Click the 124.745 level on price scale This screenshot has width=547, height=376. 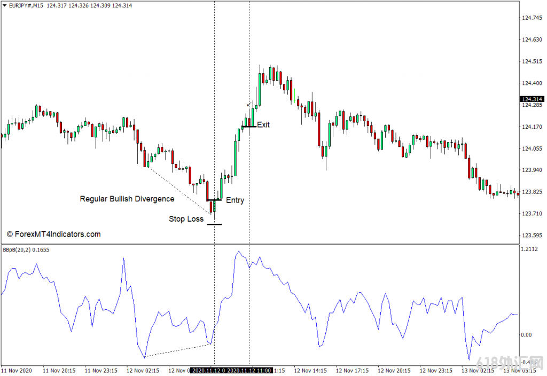tap(532, 18)
